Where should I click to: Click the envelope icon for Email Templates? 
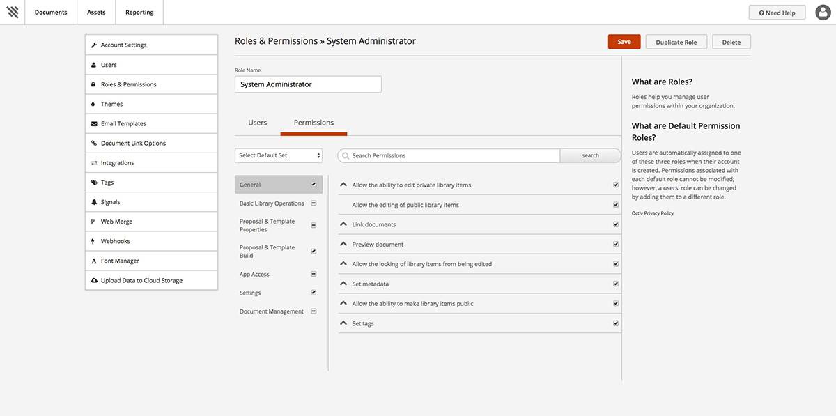pyautogui.click(x=94, y=124)
